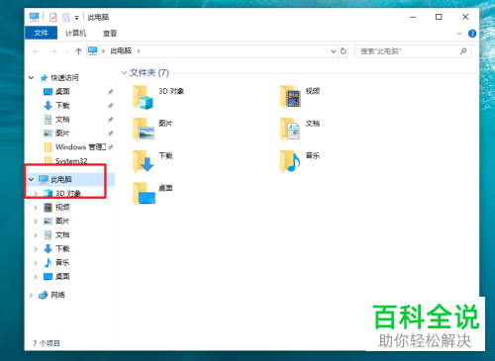Select 3D 对象 in the navigation tree
495x361 pixels.
pyautogui.click(x=68, y=193)
